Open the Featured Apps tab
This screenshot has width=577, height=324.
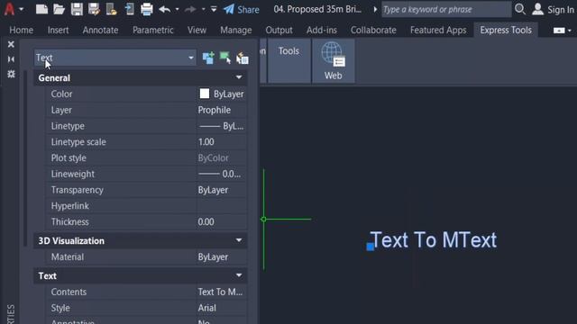click(438, 30)
